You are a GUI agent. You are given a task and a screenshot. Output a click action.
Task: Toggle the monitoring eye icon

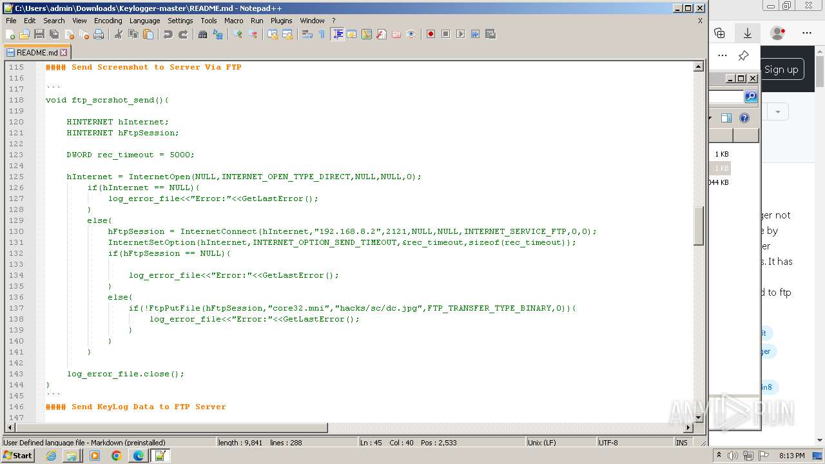point(411,34)
